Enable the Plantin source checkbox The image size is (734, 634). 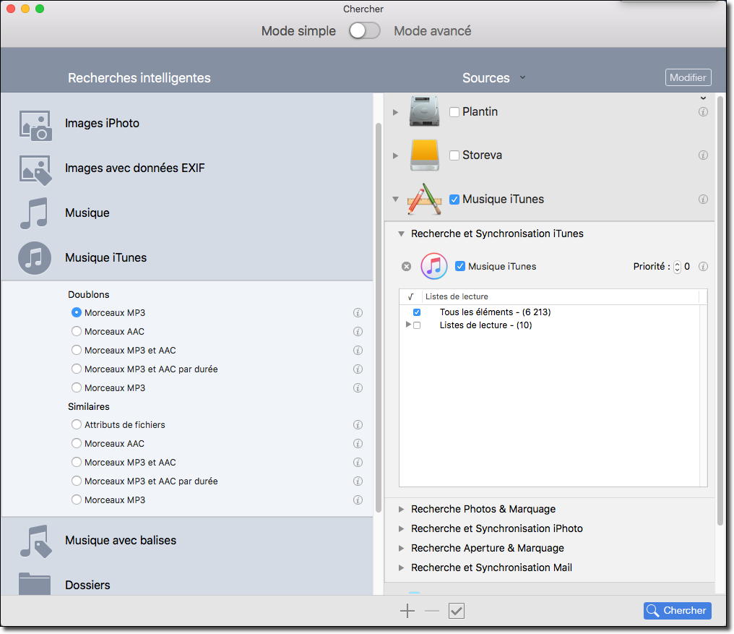(x=454, y=112)
